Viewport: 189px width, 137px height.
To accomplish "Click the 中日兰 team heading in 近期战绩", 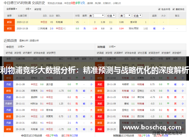I will [x=10, y=47].
